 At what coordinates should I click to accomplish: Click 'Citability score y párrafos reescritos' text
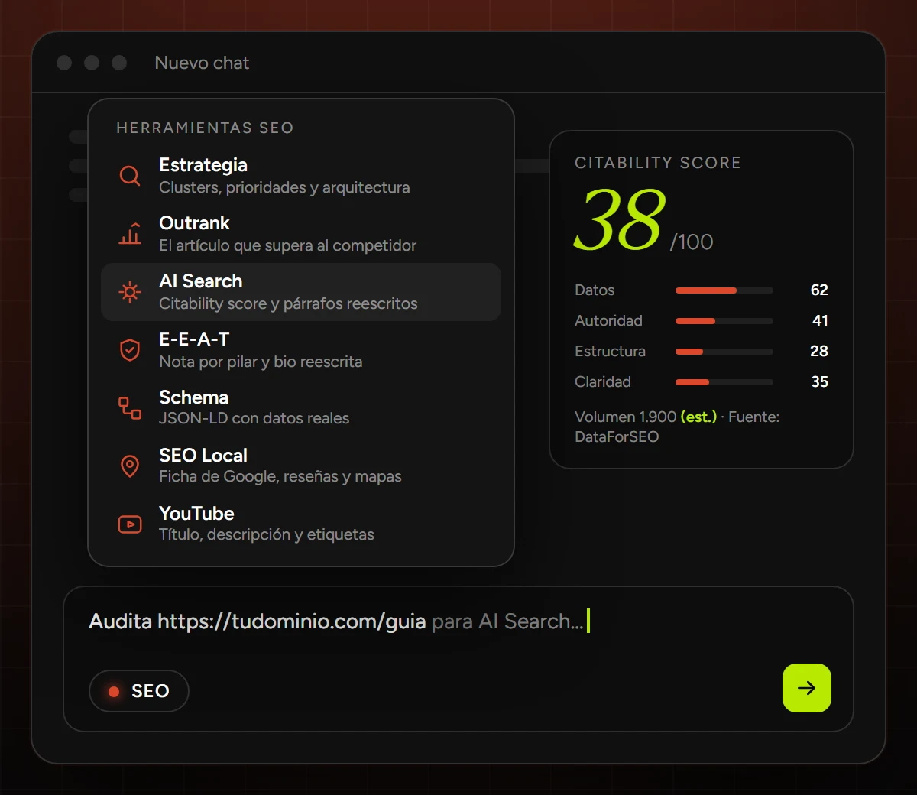(288, 303)
